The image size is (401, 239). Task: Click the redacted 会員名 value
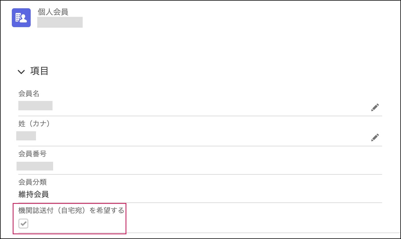[x=35, y=106]
